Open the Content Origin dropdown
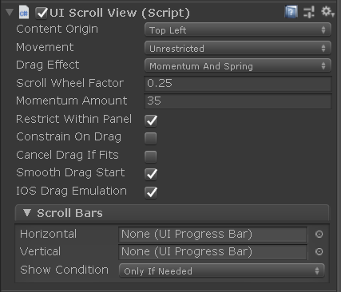Image resolution: width=341 pixels, height=292 pixels. 238,30
